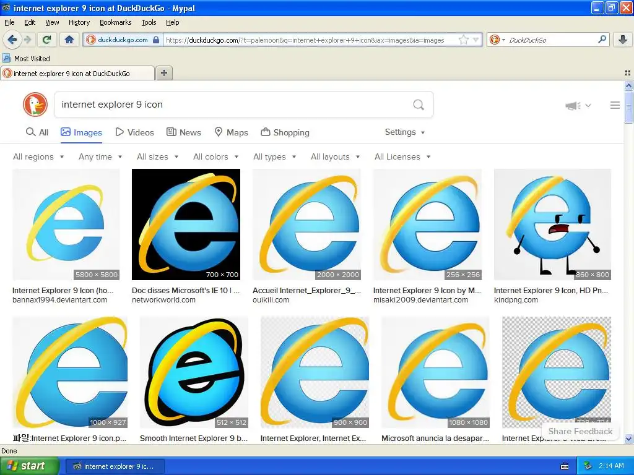Screen dimensions: 634x475
Task: Open the 1080 × 1080 Microsoft anuncia thumbnail
Action: coord(435,372)
